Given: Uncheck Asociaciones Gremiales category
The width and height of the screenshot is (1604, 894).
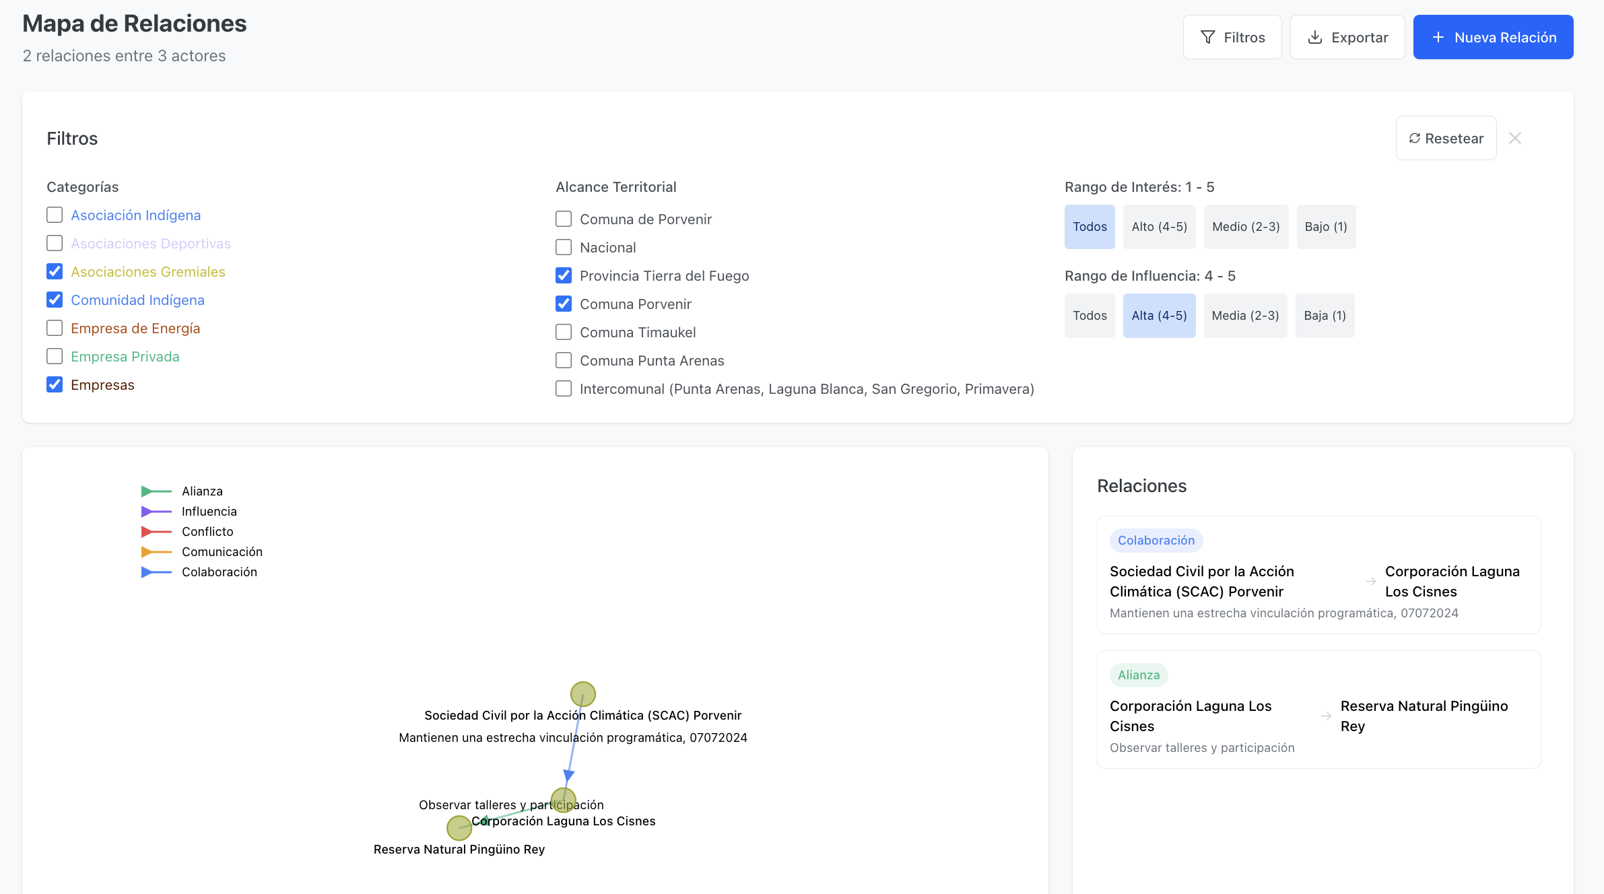Looking at the screenshot, I should [x=55, y=271].
